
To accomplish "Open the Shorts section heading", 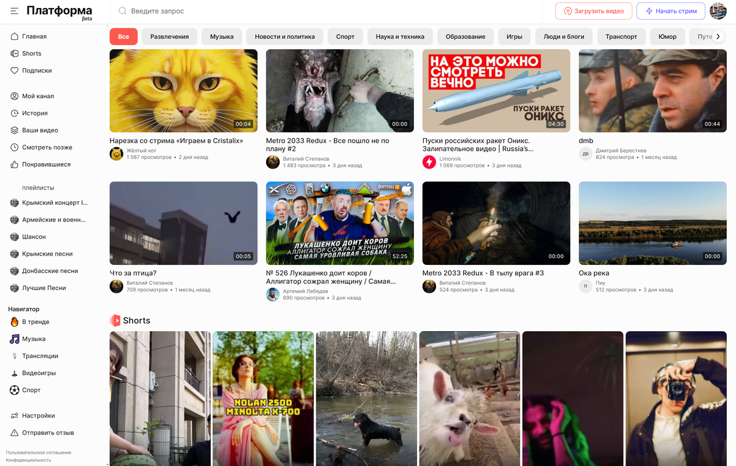I will click(130, 321).
